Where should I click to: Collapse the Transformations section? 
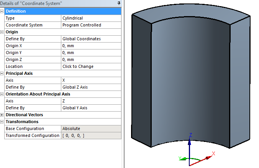point(2,122)
